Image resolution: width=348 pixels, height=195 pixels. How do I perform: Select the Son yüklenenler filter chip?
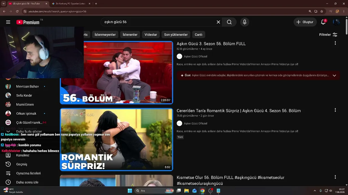[176, 35]
